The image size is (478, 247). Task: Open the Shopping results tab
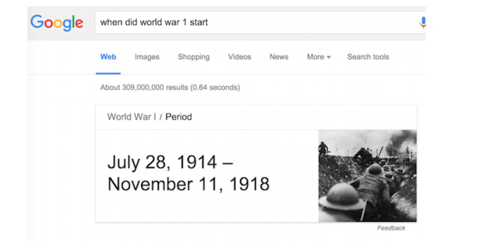pyautogui.click(x=194, y=57)
